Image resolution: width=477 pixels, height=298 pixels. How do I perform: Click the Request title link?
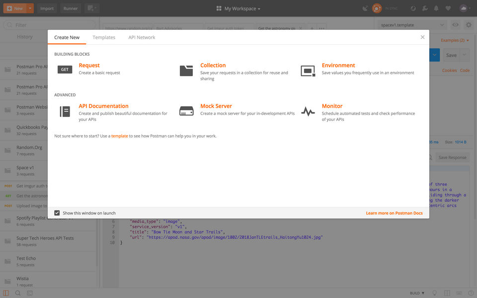point(89,66)
